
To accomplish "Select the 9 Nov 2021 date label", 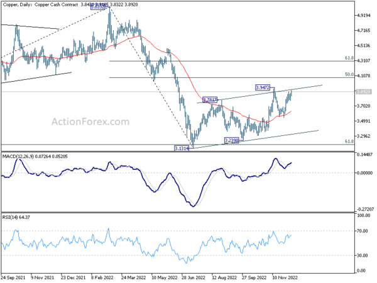I will [43, 278].
